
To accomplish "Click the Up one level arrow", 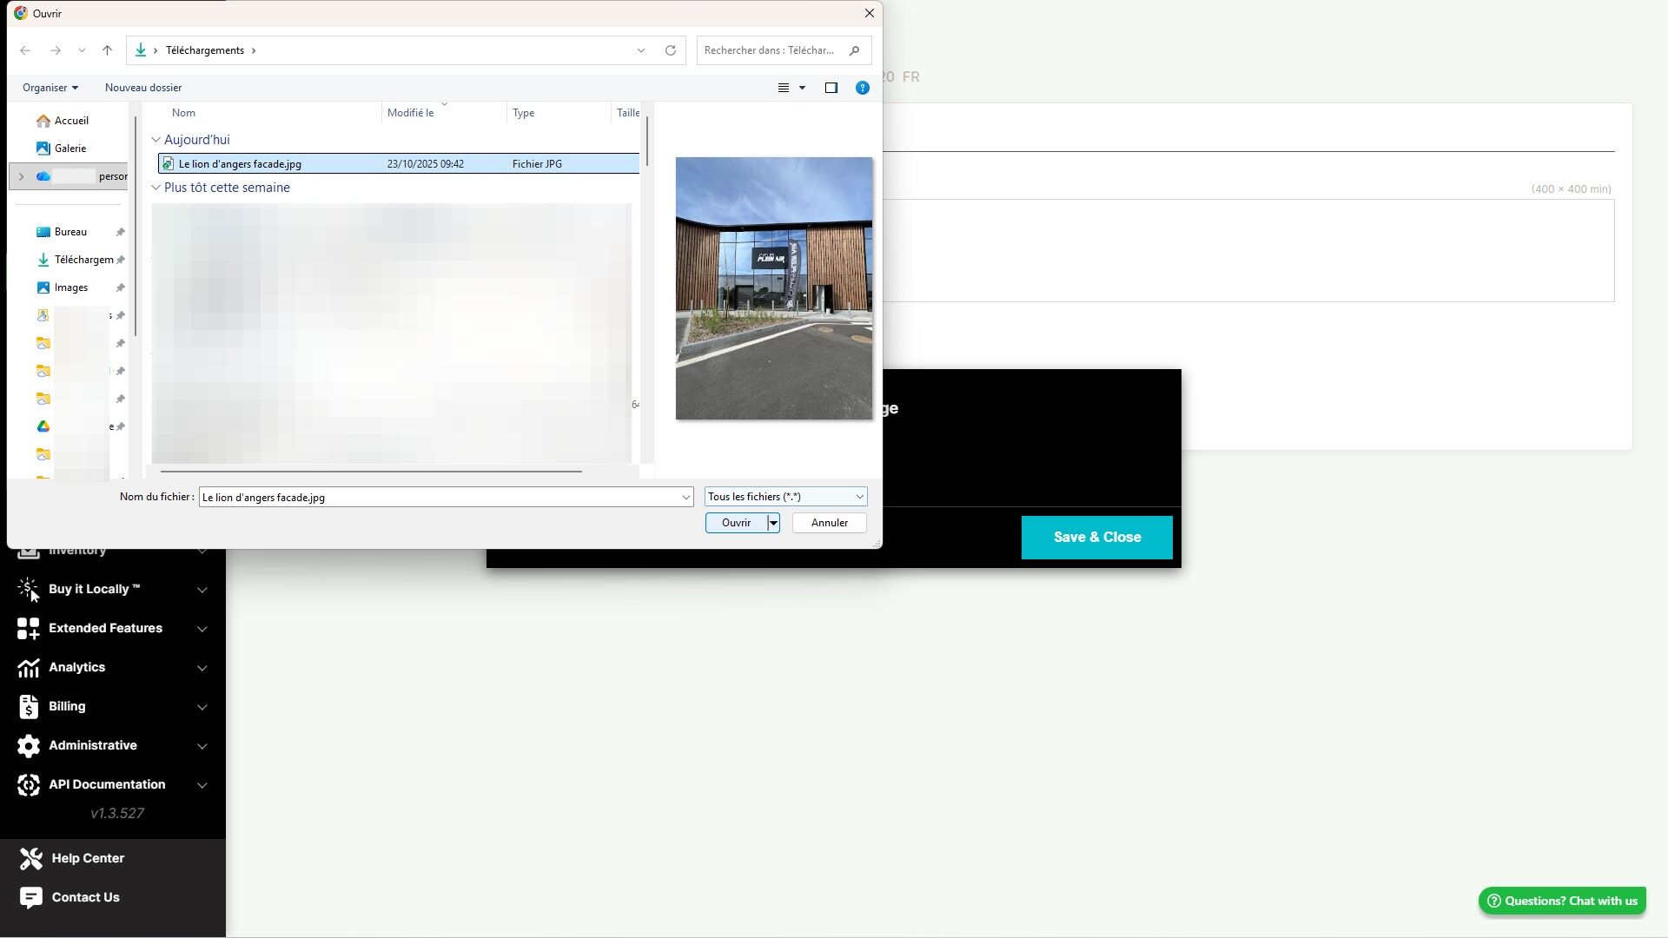I will click(107, 50).
